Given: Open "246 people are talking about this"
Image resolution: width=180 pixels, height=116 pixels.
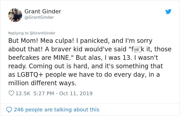Looking at the screenshot, I should coord(56,110).
